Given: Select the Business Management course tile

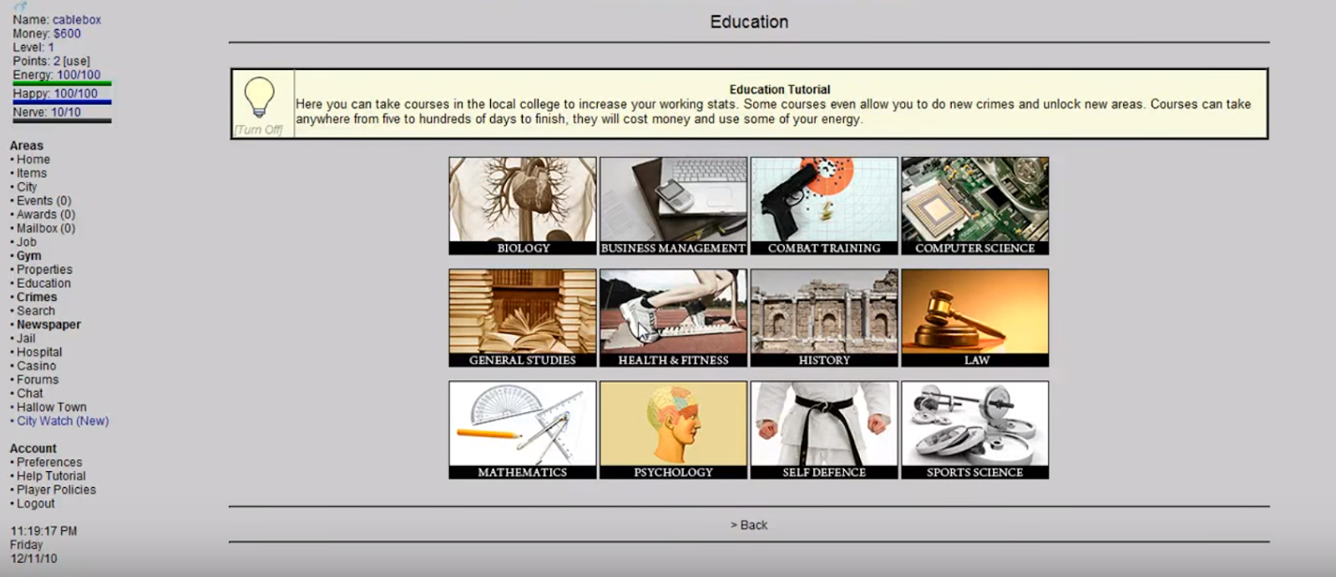Looking at the screenshot, I should click(673, 205).
